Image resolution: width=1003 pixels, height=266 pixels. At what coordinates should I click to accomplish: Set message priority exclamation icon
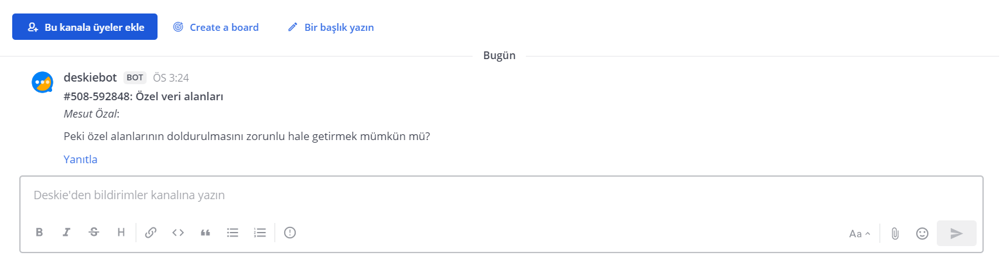(x=290, y=233)
